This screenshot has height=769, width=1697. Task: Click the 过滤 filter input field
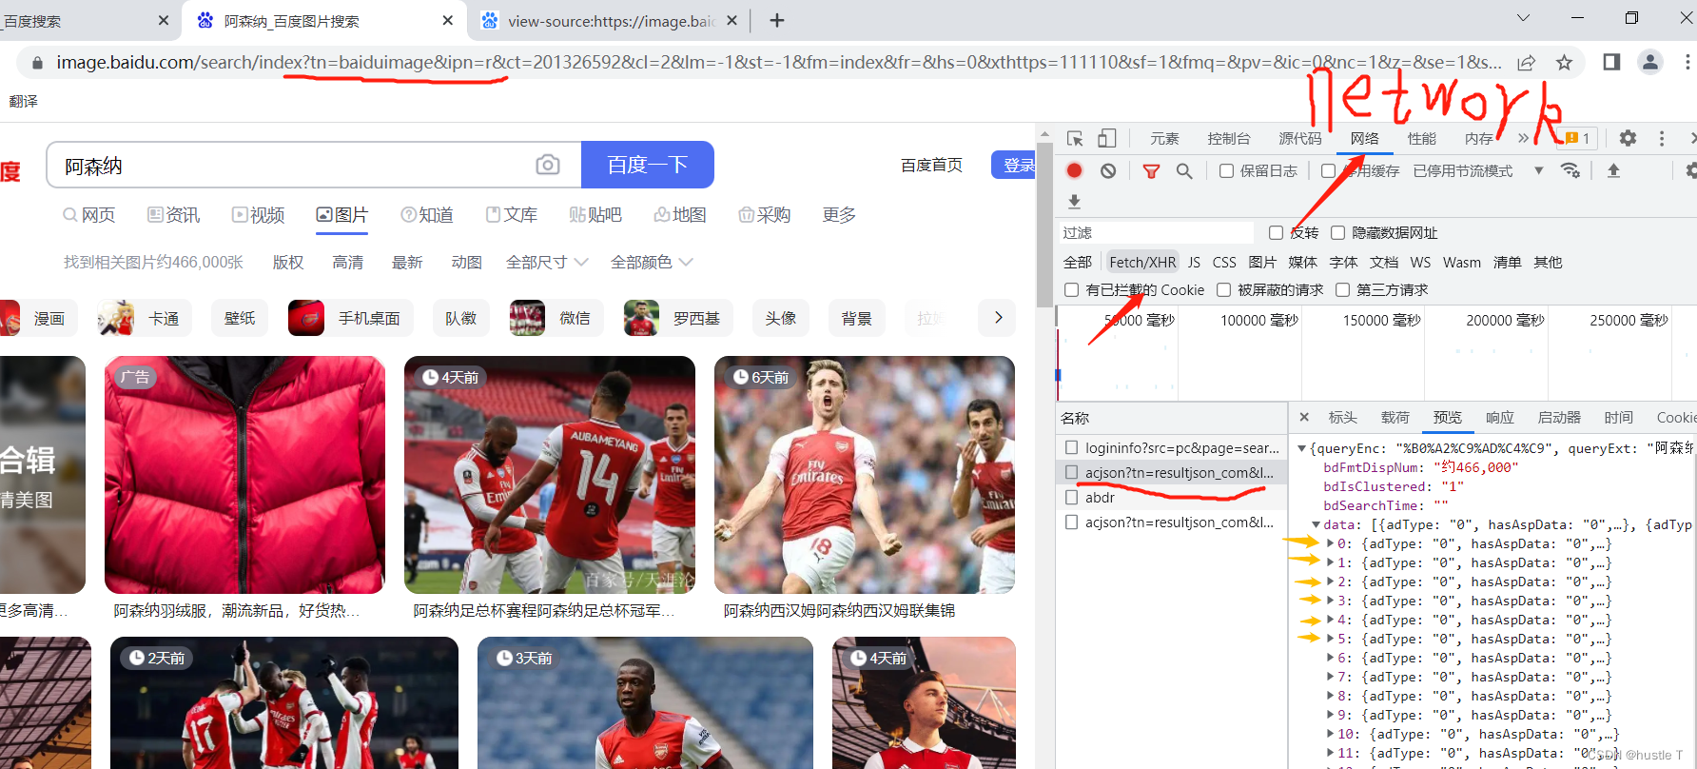click(x=1156, y=233)
